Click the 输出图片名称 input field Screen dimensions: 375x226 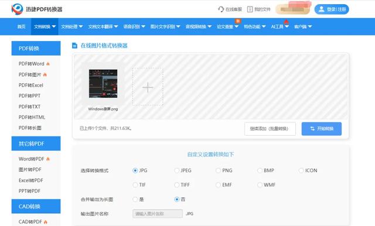click(x=158, y=214)
